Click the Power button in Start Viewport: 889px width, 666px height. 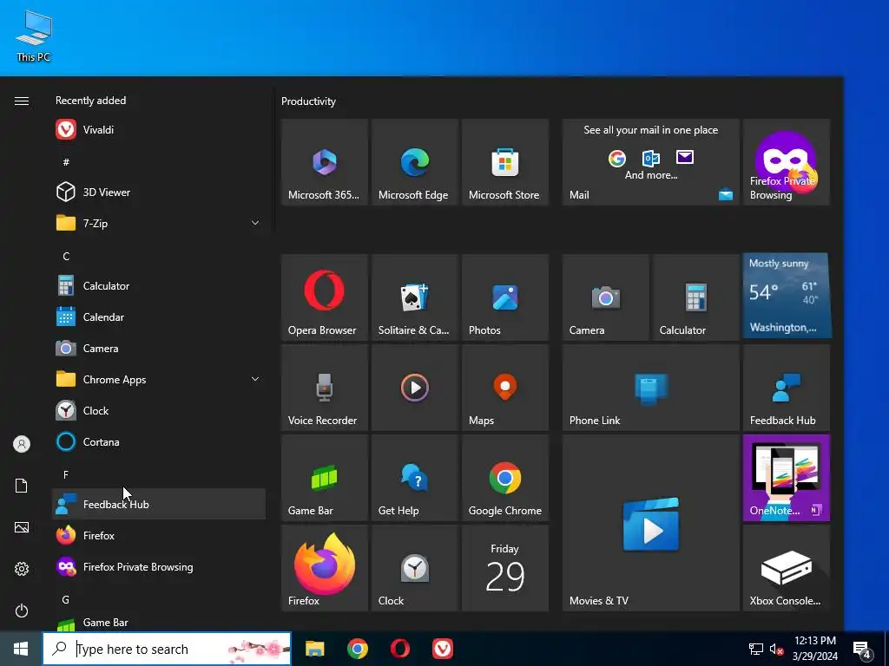22,610
